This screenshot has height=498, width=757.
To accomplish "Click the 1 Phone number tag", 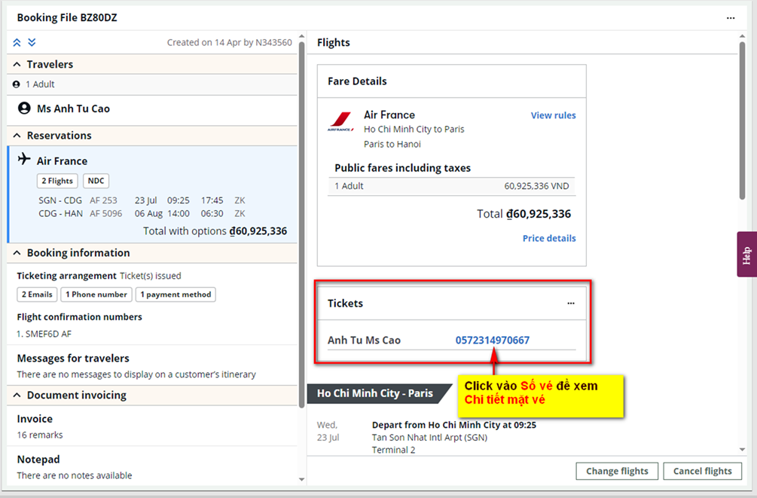I will point(96,294).
